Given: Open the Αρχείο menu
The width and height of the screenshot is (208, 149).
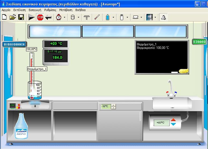Looking at the screenshot, I should [6, 10].
